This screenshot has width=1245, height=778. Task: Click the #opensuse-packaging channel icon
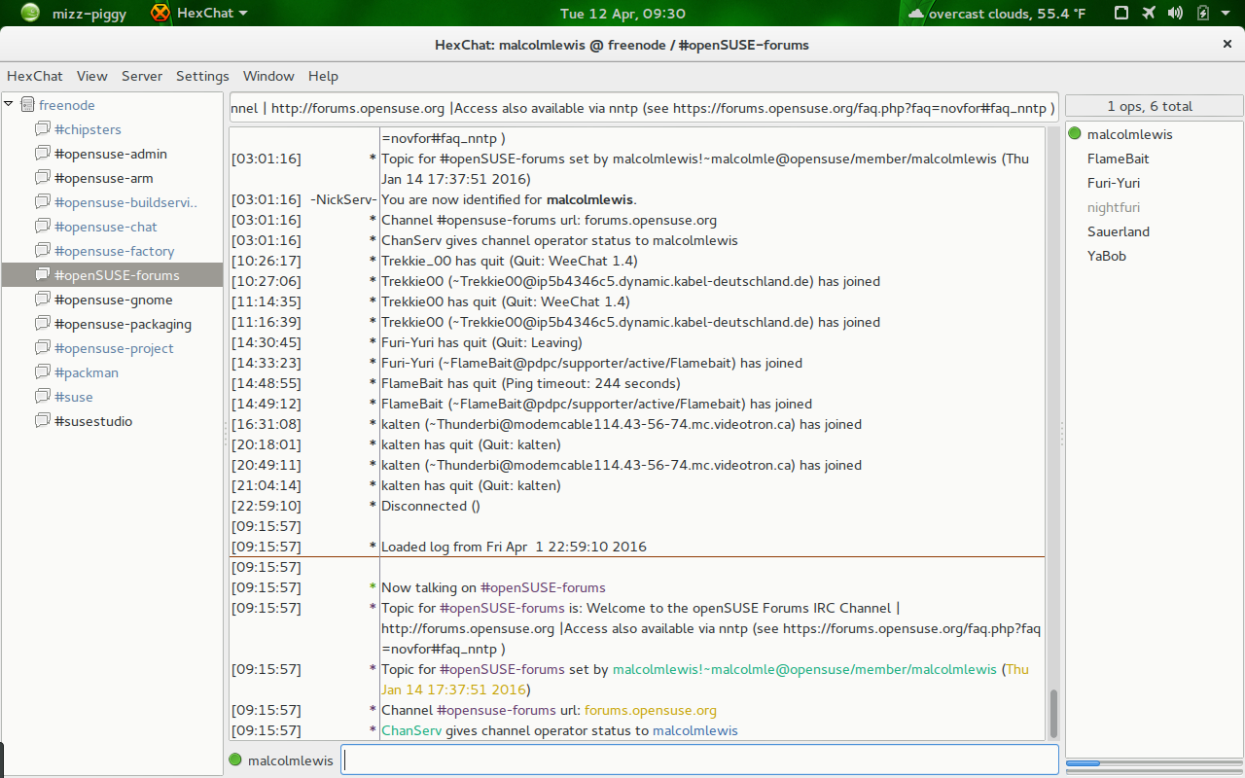[x=42, y=324]
